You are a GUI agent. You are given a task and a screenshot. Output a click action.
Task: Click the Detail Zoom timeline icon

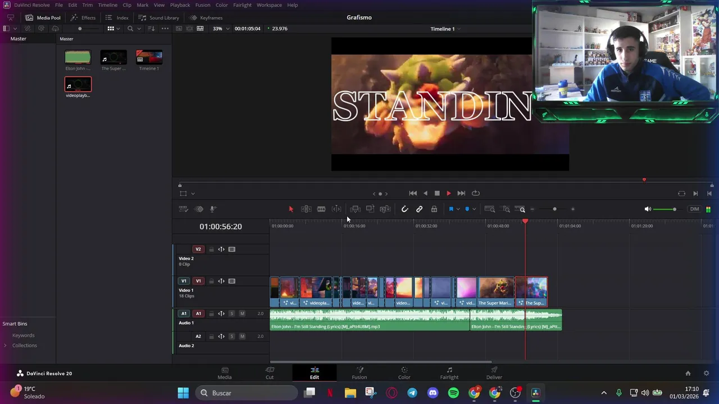(506, 209)
